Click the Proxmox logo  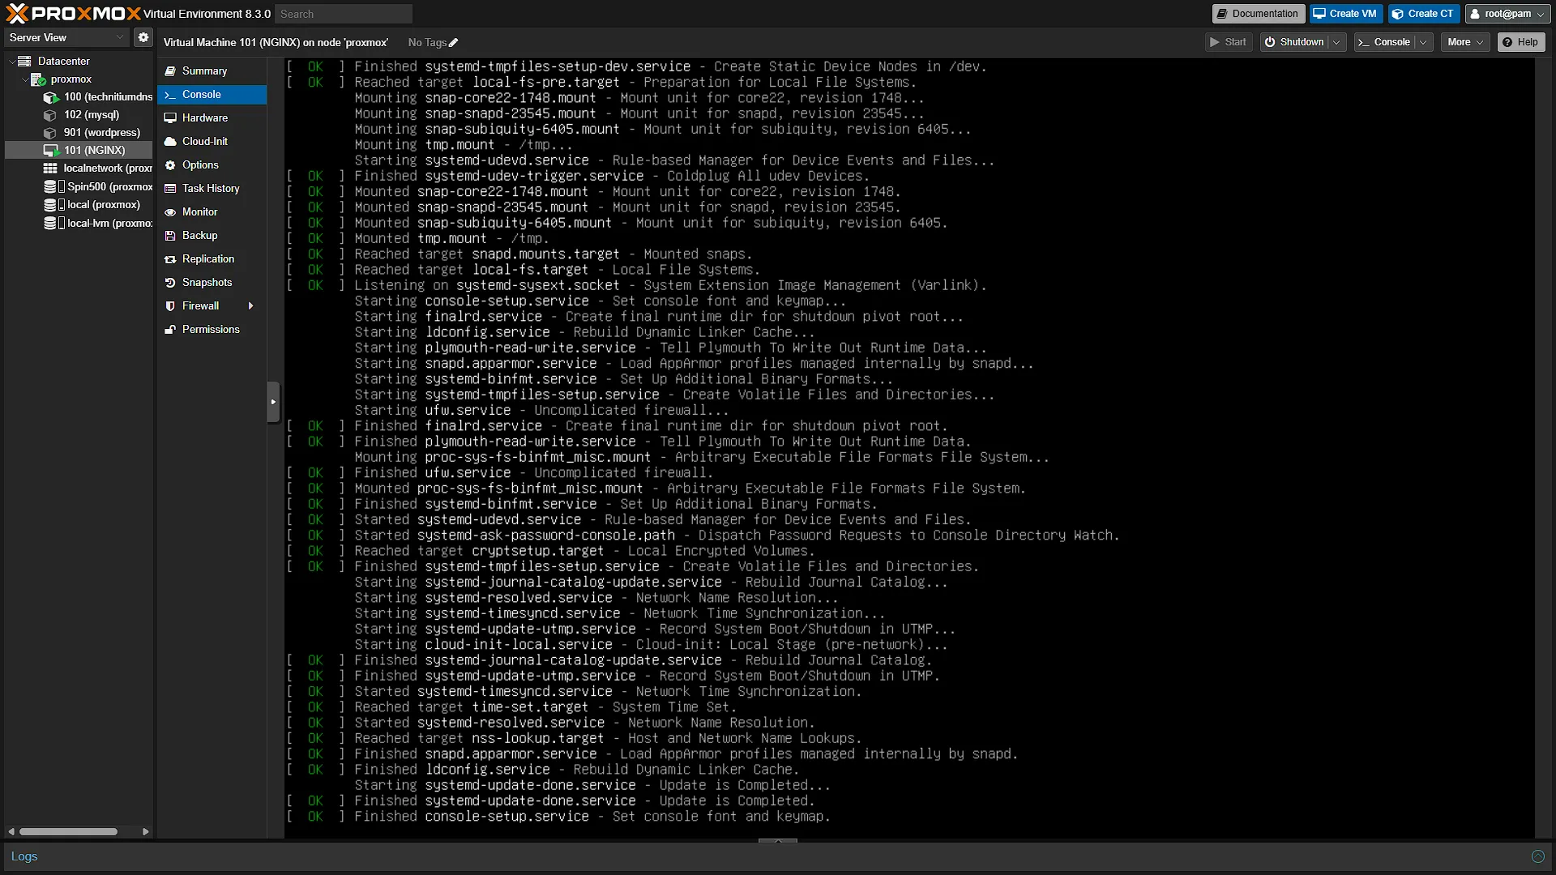tap(73, 13)
